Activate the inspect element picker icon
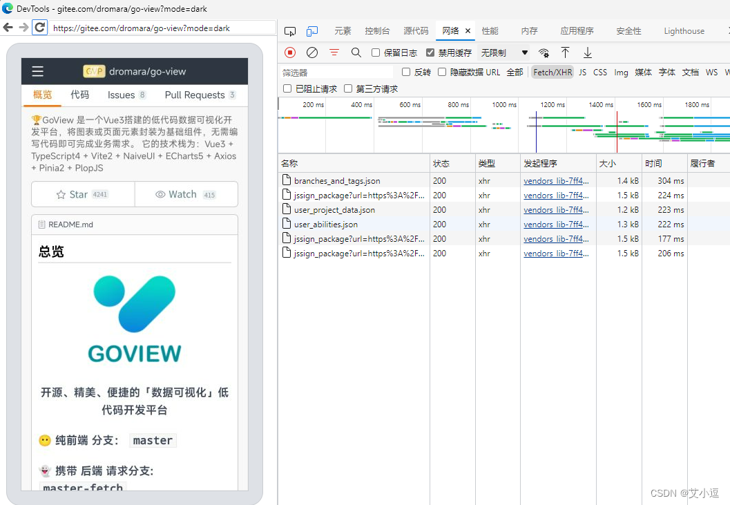730x505 pixels. coord(290,31)
